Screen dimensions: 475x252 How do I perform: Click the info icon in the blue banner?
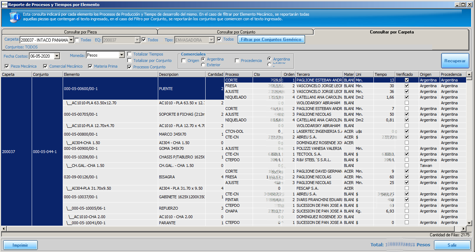pos(14,17)
